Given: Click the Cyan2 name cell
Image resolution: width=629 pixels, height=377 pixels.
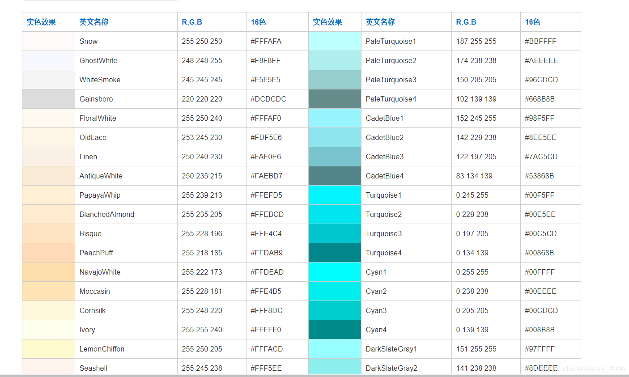Looking at the screenshot, I should [x=407, y=291].
